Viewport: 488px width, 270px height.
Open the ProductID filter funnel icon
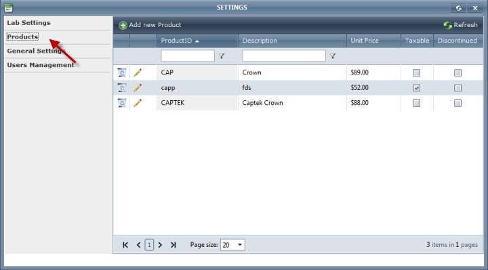[x=222, y=56]
